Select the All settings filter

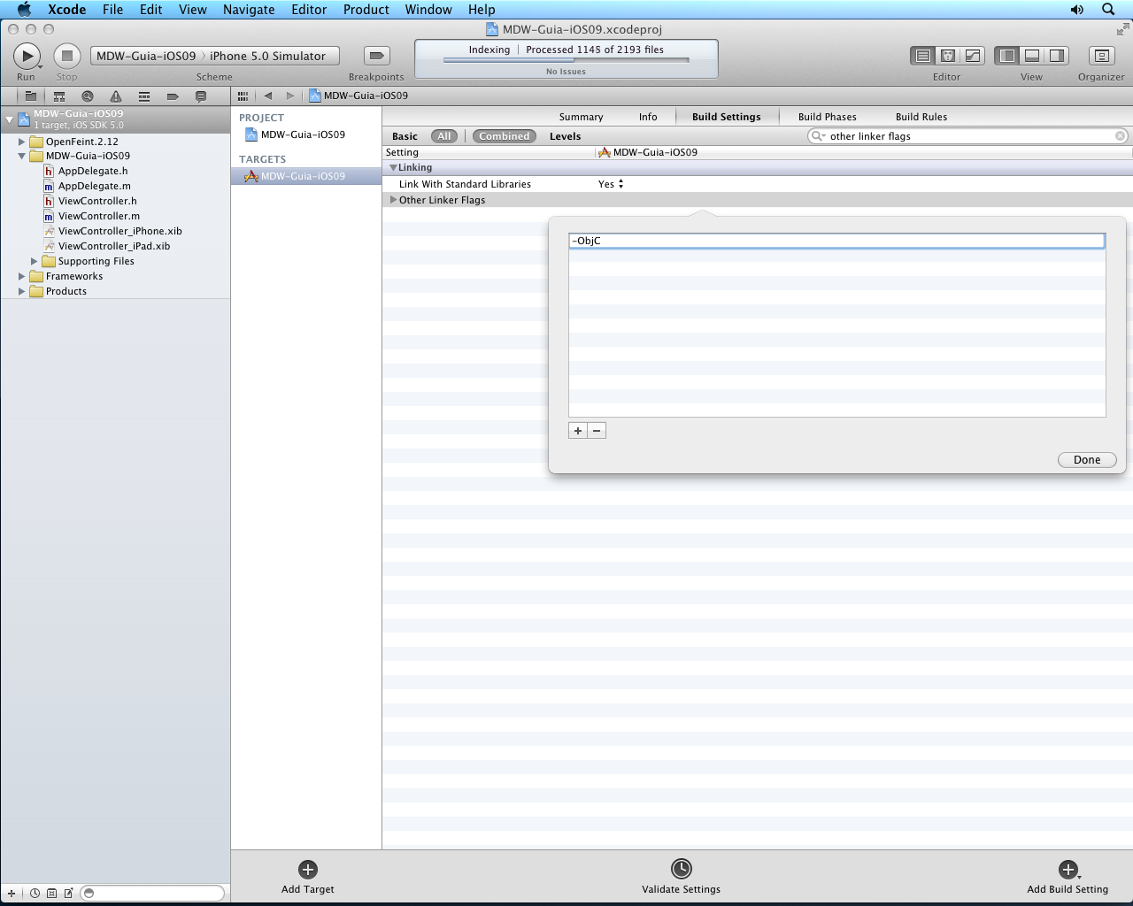(444, 136)
